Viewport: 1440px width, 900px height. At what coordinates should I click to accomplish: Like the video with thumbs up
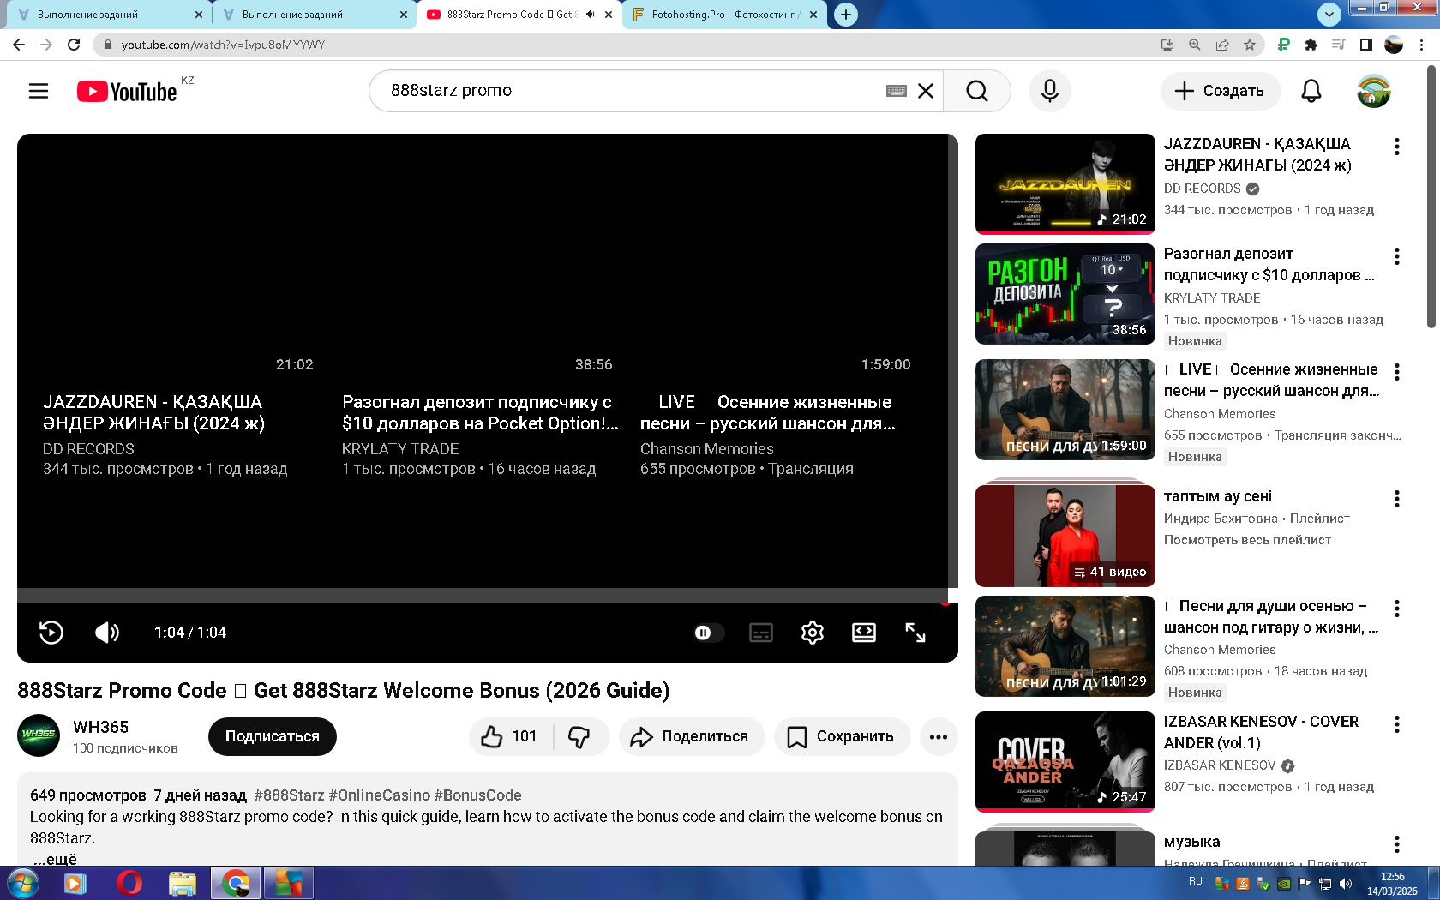[510, 736]
